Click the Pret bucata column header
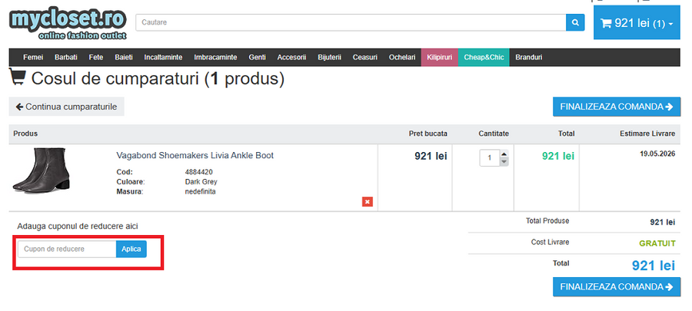Viewport: 692px width, 311px height. [x=428, y=134]
